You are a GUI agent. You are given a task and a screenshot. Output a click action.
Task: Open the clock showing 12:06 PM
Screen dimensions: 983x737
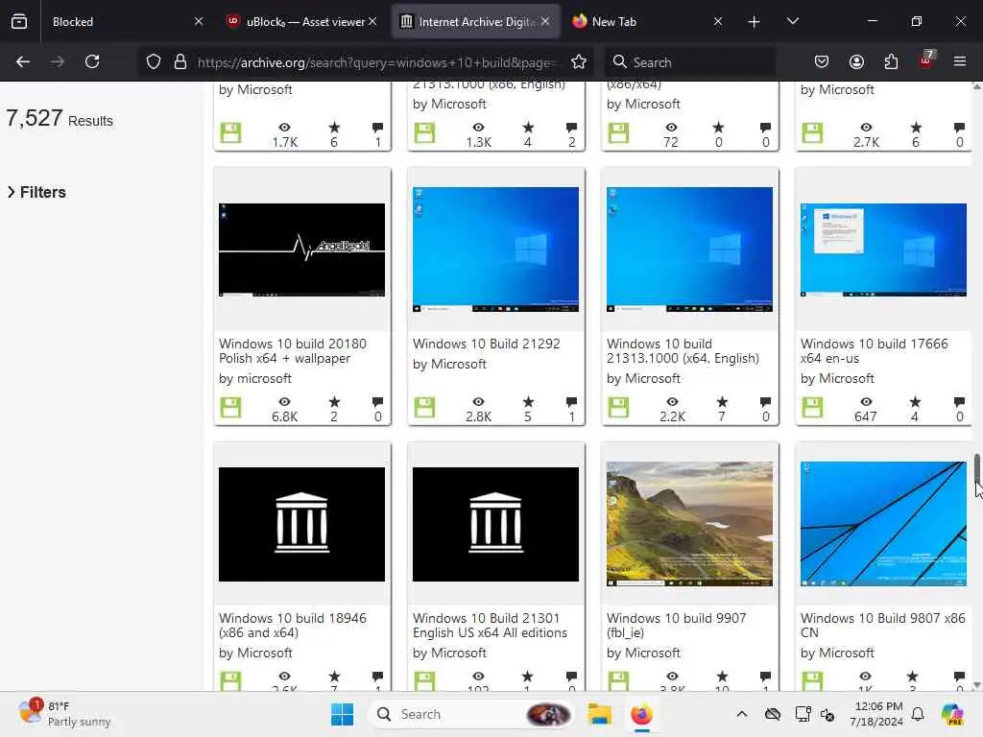pyautogui.click(x=877, y=714)
